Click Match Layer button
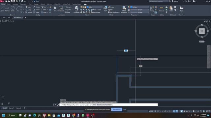This screenshot has width=211, height=118. pyautogui.click(x=96, y=12)
